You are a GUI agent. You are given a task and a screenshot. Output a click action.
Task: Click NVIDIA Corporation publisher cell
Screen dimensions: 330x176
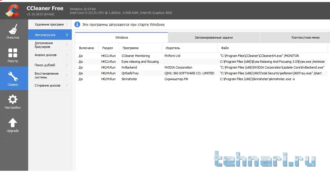click(178, 67)
